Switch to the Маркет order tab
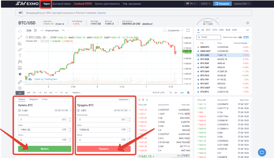The height and width of the screenshot is (158, 274). pos(34,99)
